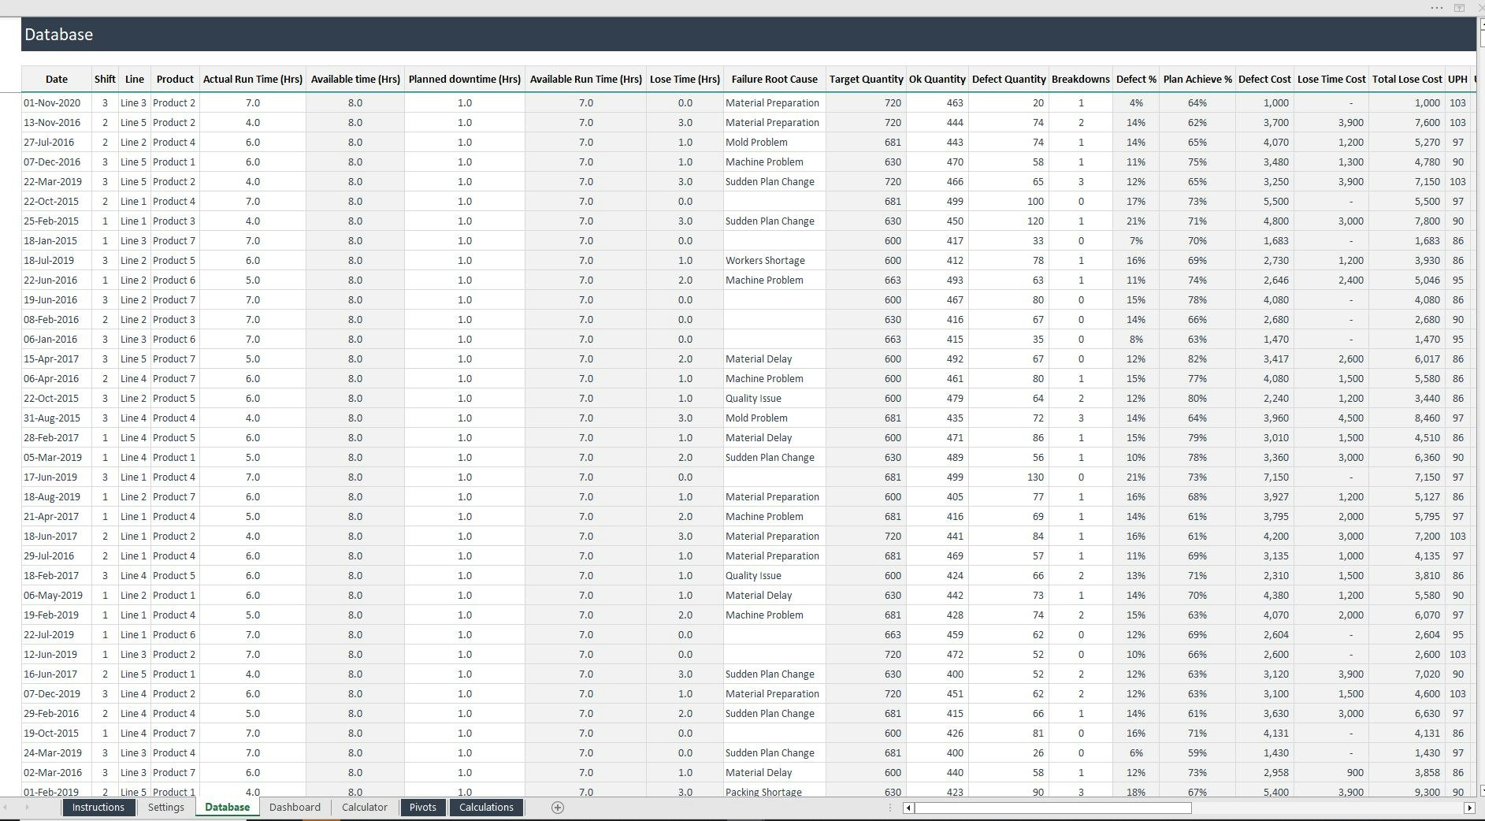
Task: Click the right horizontal scroll arrow
Action: pyautogui.click(x=1470, y=808)
